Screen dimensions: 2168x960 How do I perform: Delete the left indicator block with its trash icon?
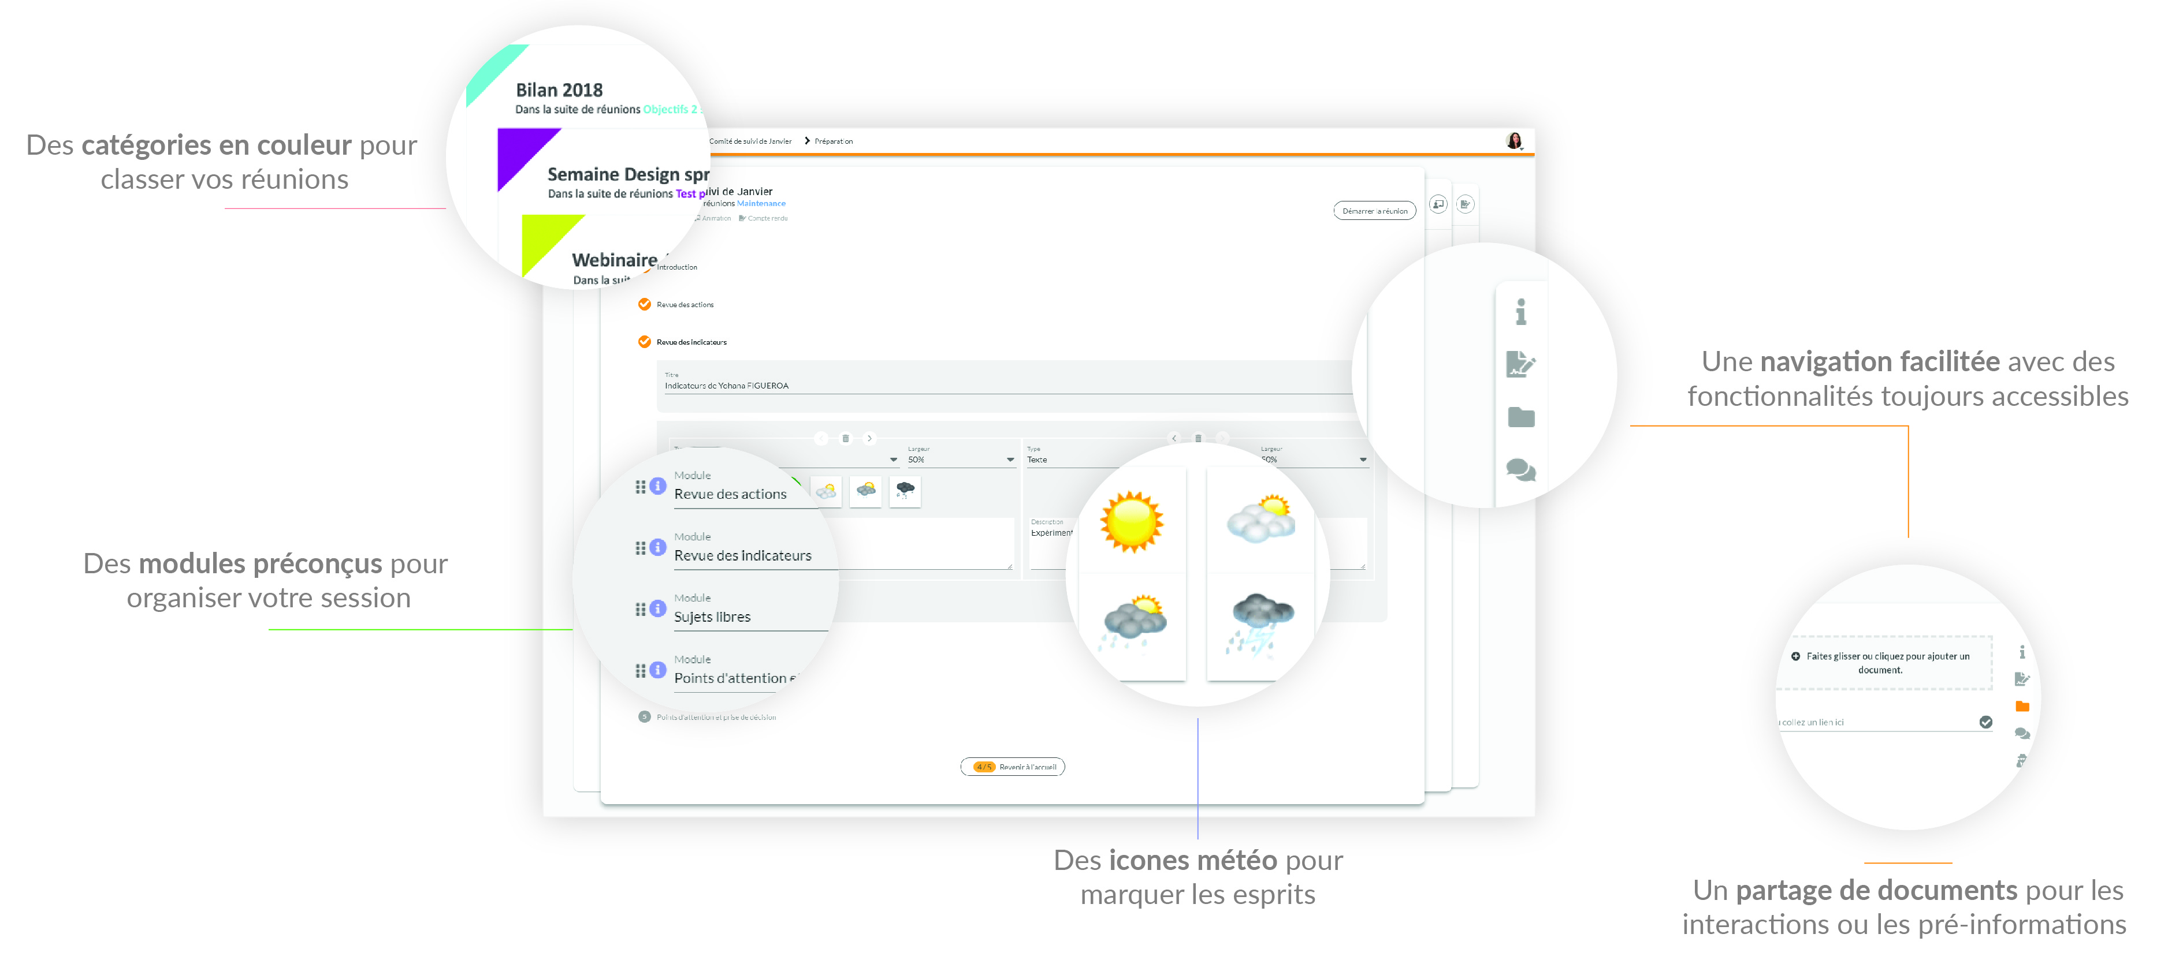pos(846,438)
